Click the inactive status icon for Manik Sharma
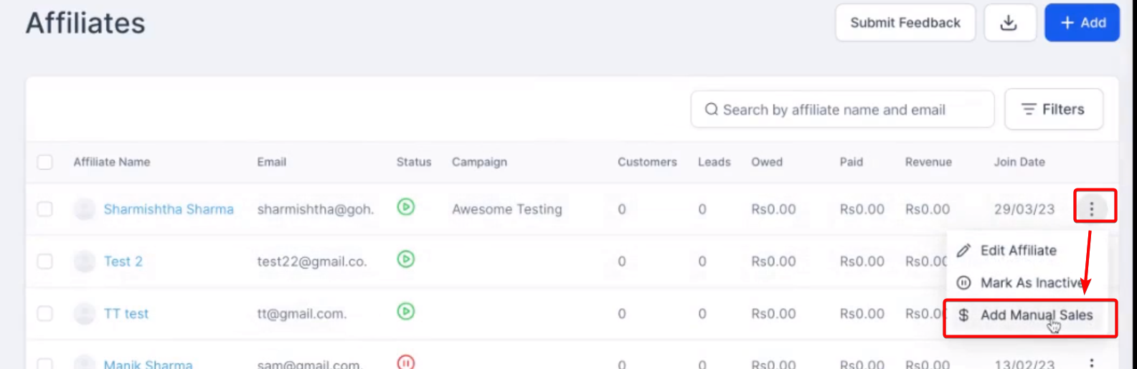This screenshot has width=1137, height=369. [406, 362]
